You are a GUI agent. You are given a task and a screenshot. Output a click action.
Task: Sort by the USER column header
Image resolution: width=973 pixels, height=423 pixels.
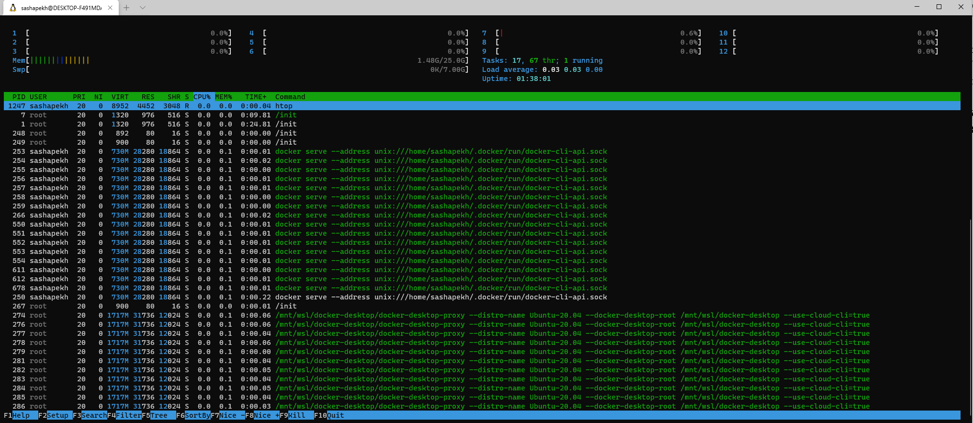tap(38, 97)
